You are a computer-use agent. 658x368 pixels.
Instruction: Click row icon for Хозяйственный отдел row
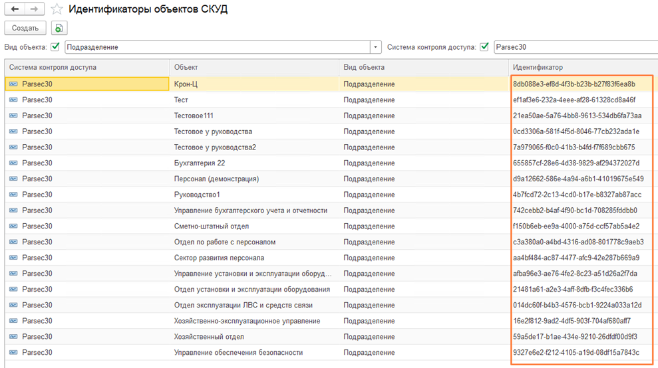[13, 337]
